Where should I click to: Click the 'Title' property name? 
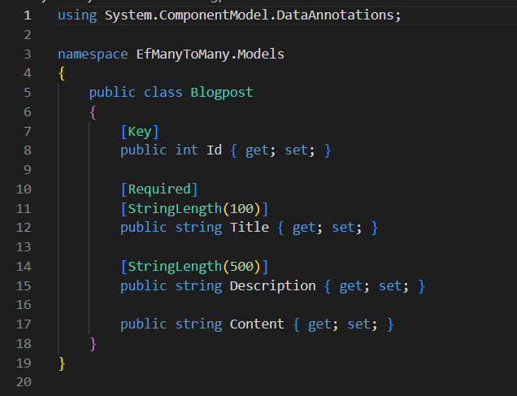[250, 228]
